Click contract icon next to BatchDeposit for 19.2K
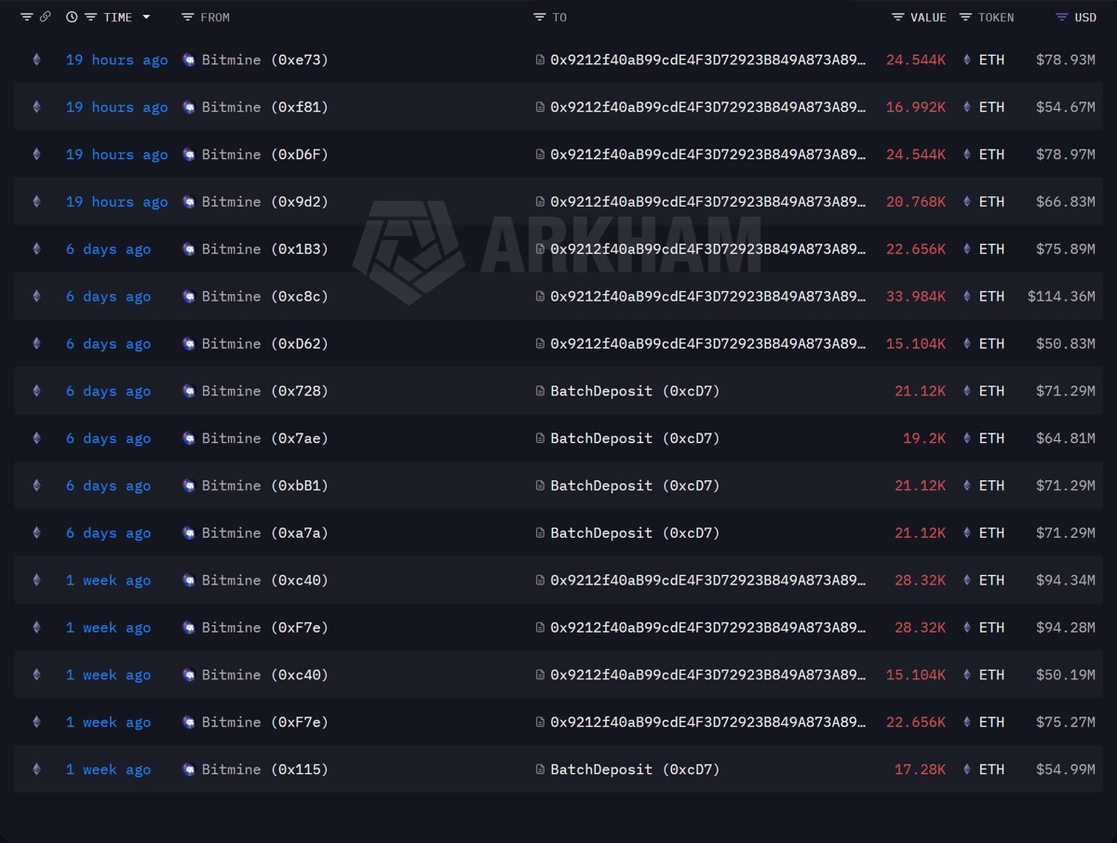Screen dimensions: 1117x843 tap(540, 438)
